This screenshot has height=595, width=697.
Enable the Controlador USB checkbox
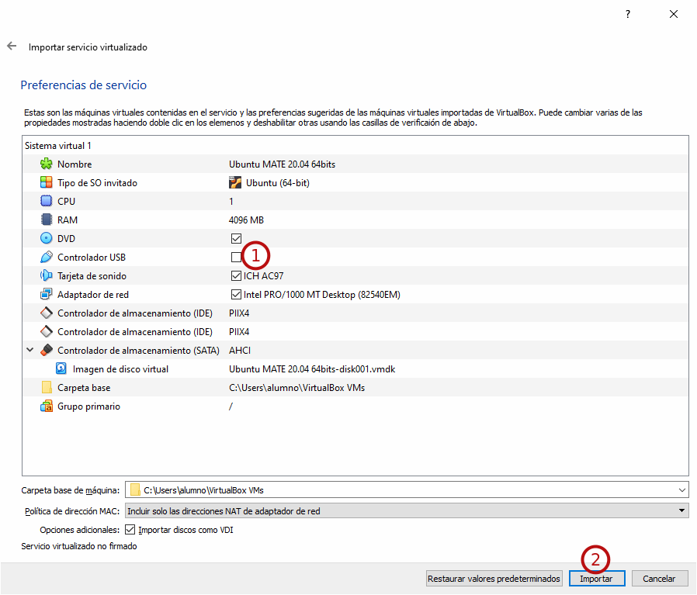(x=236, y=258)
